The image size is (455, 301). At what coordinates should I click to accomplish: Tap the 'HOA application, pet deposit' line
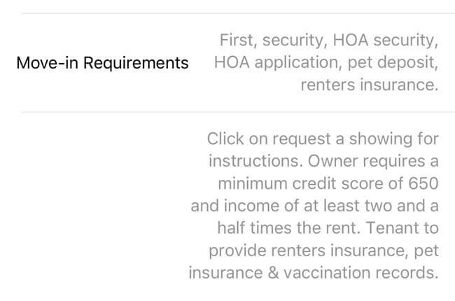(x=326, y=62)
